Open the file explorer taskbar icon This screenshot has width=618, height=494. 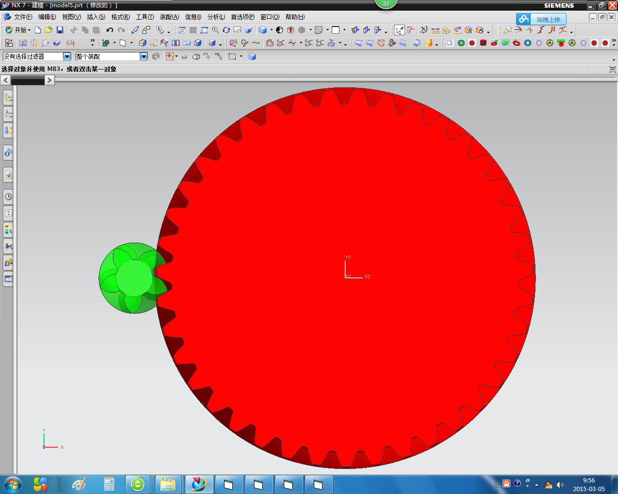tap(168, 484)
